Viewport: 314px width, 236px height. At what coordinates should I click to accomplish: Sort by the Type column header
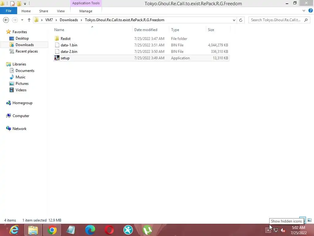tap(175, 30)
